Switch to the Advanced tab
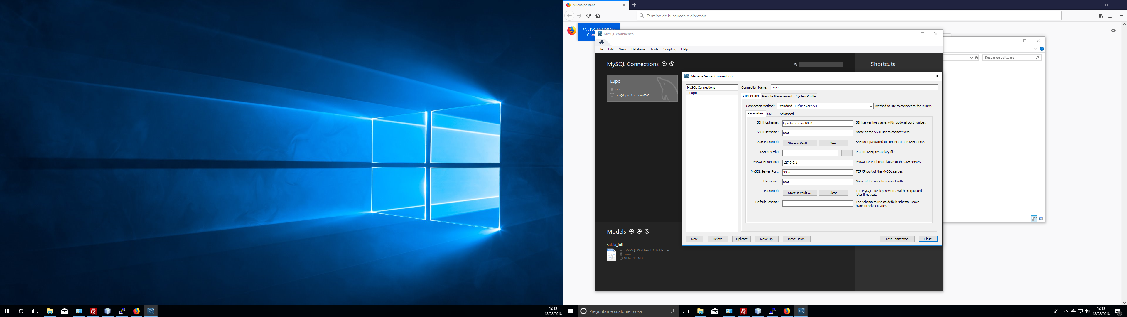Image resolution: width=1127 pixels, height=317 pixels. tap(786, 114)
